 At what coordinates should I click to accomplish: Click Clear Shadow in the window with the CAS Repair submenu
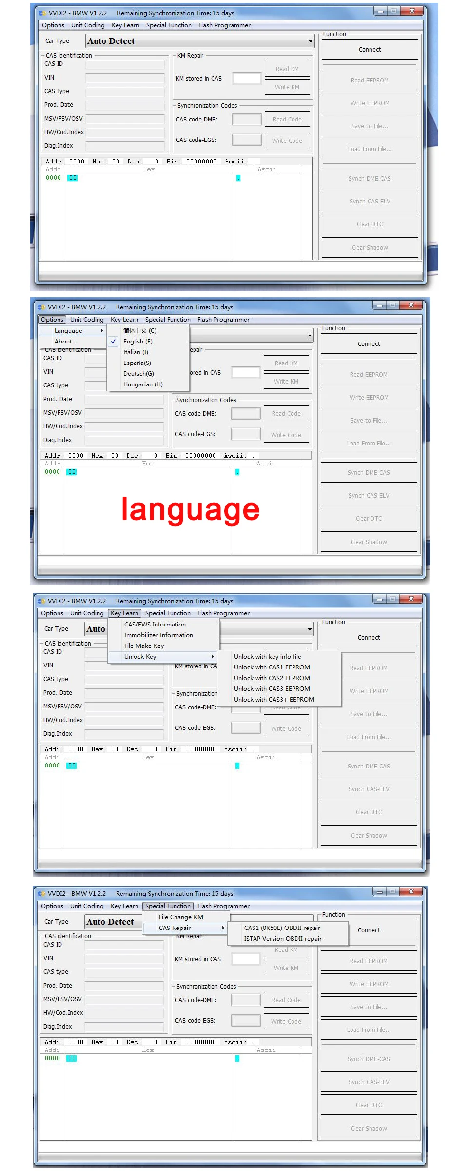(369, 1129)
